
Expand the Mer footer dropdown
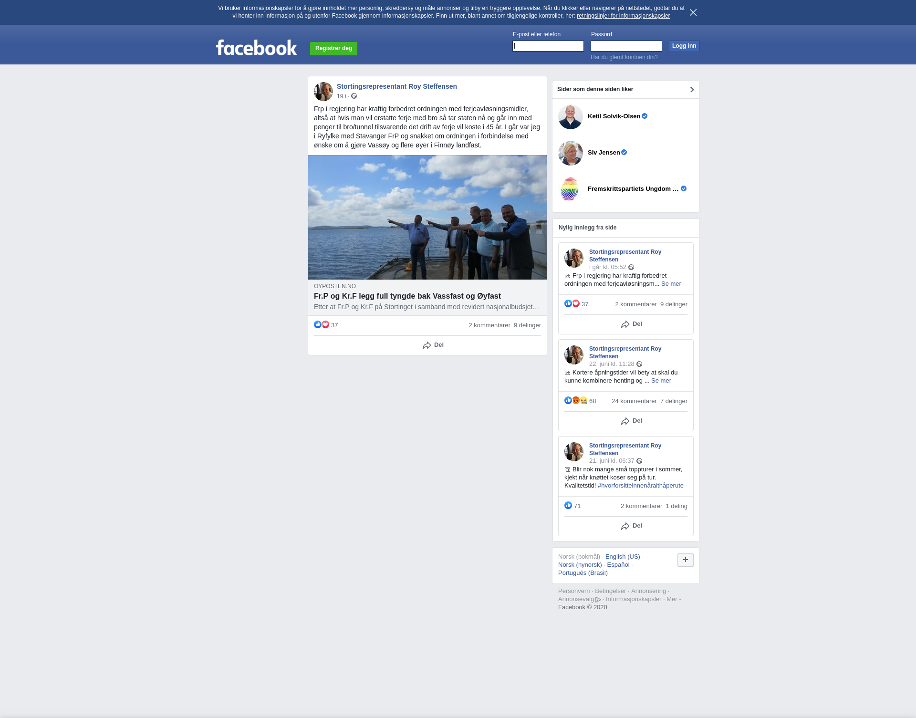(x=674, y=599)
